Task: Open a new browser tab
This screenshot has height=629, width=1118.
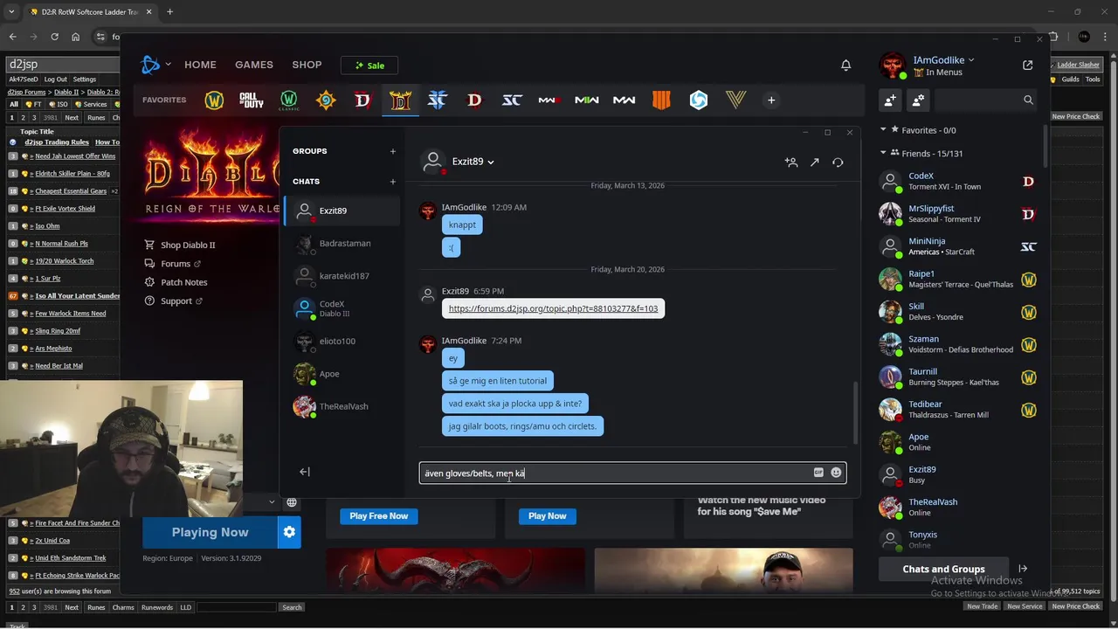Action: [169, 11]
